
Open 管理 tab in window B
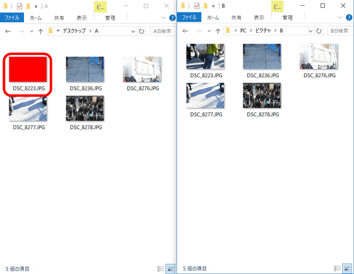point(288,18)
